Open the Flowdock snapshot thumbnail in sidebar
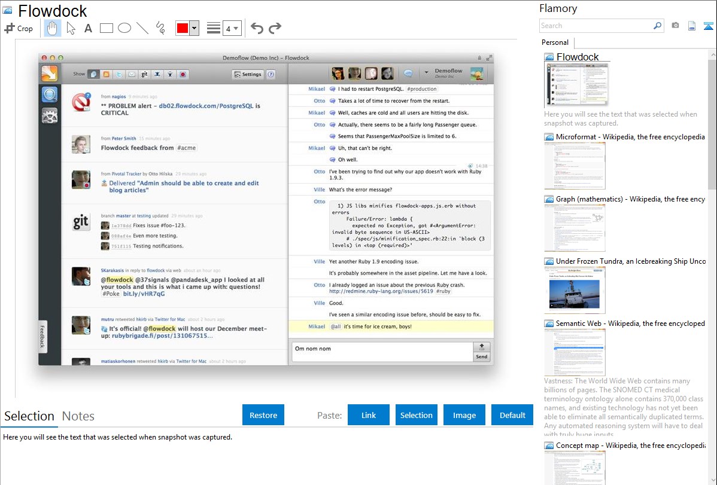This screenshot has width=717, height=485. click(x=576, y=85)
